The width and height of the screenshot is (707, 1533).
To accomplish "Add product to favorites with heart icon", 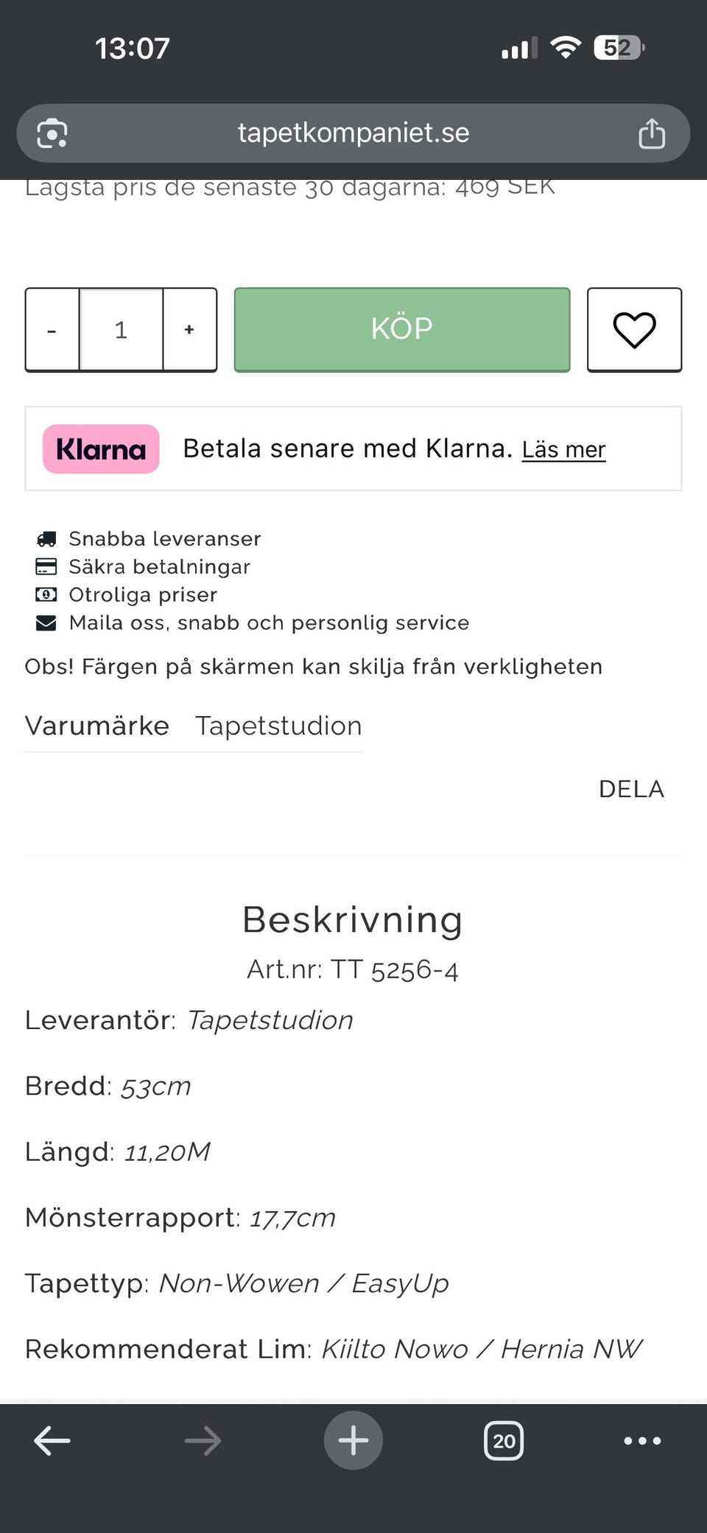I will pyautogui.click(x=634, y=329).
